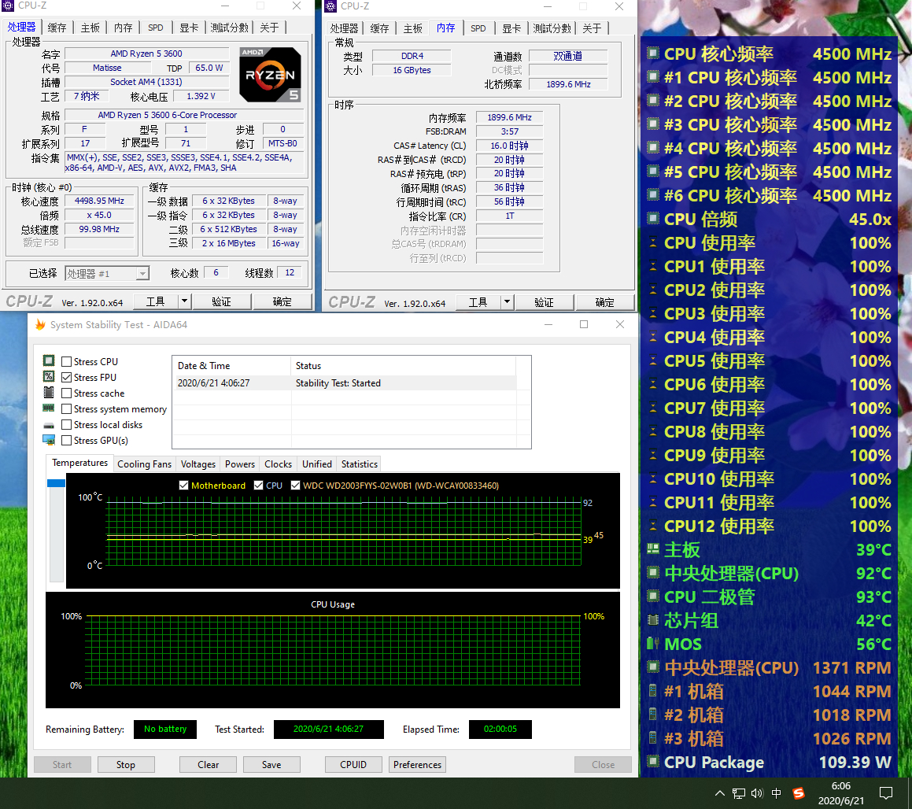The width and height of the screenshot is (912, 809).
Task: Toggle the CPU temperature graph checkbox
Action: [x=259, y=485]
